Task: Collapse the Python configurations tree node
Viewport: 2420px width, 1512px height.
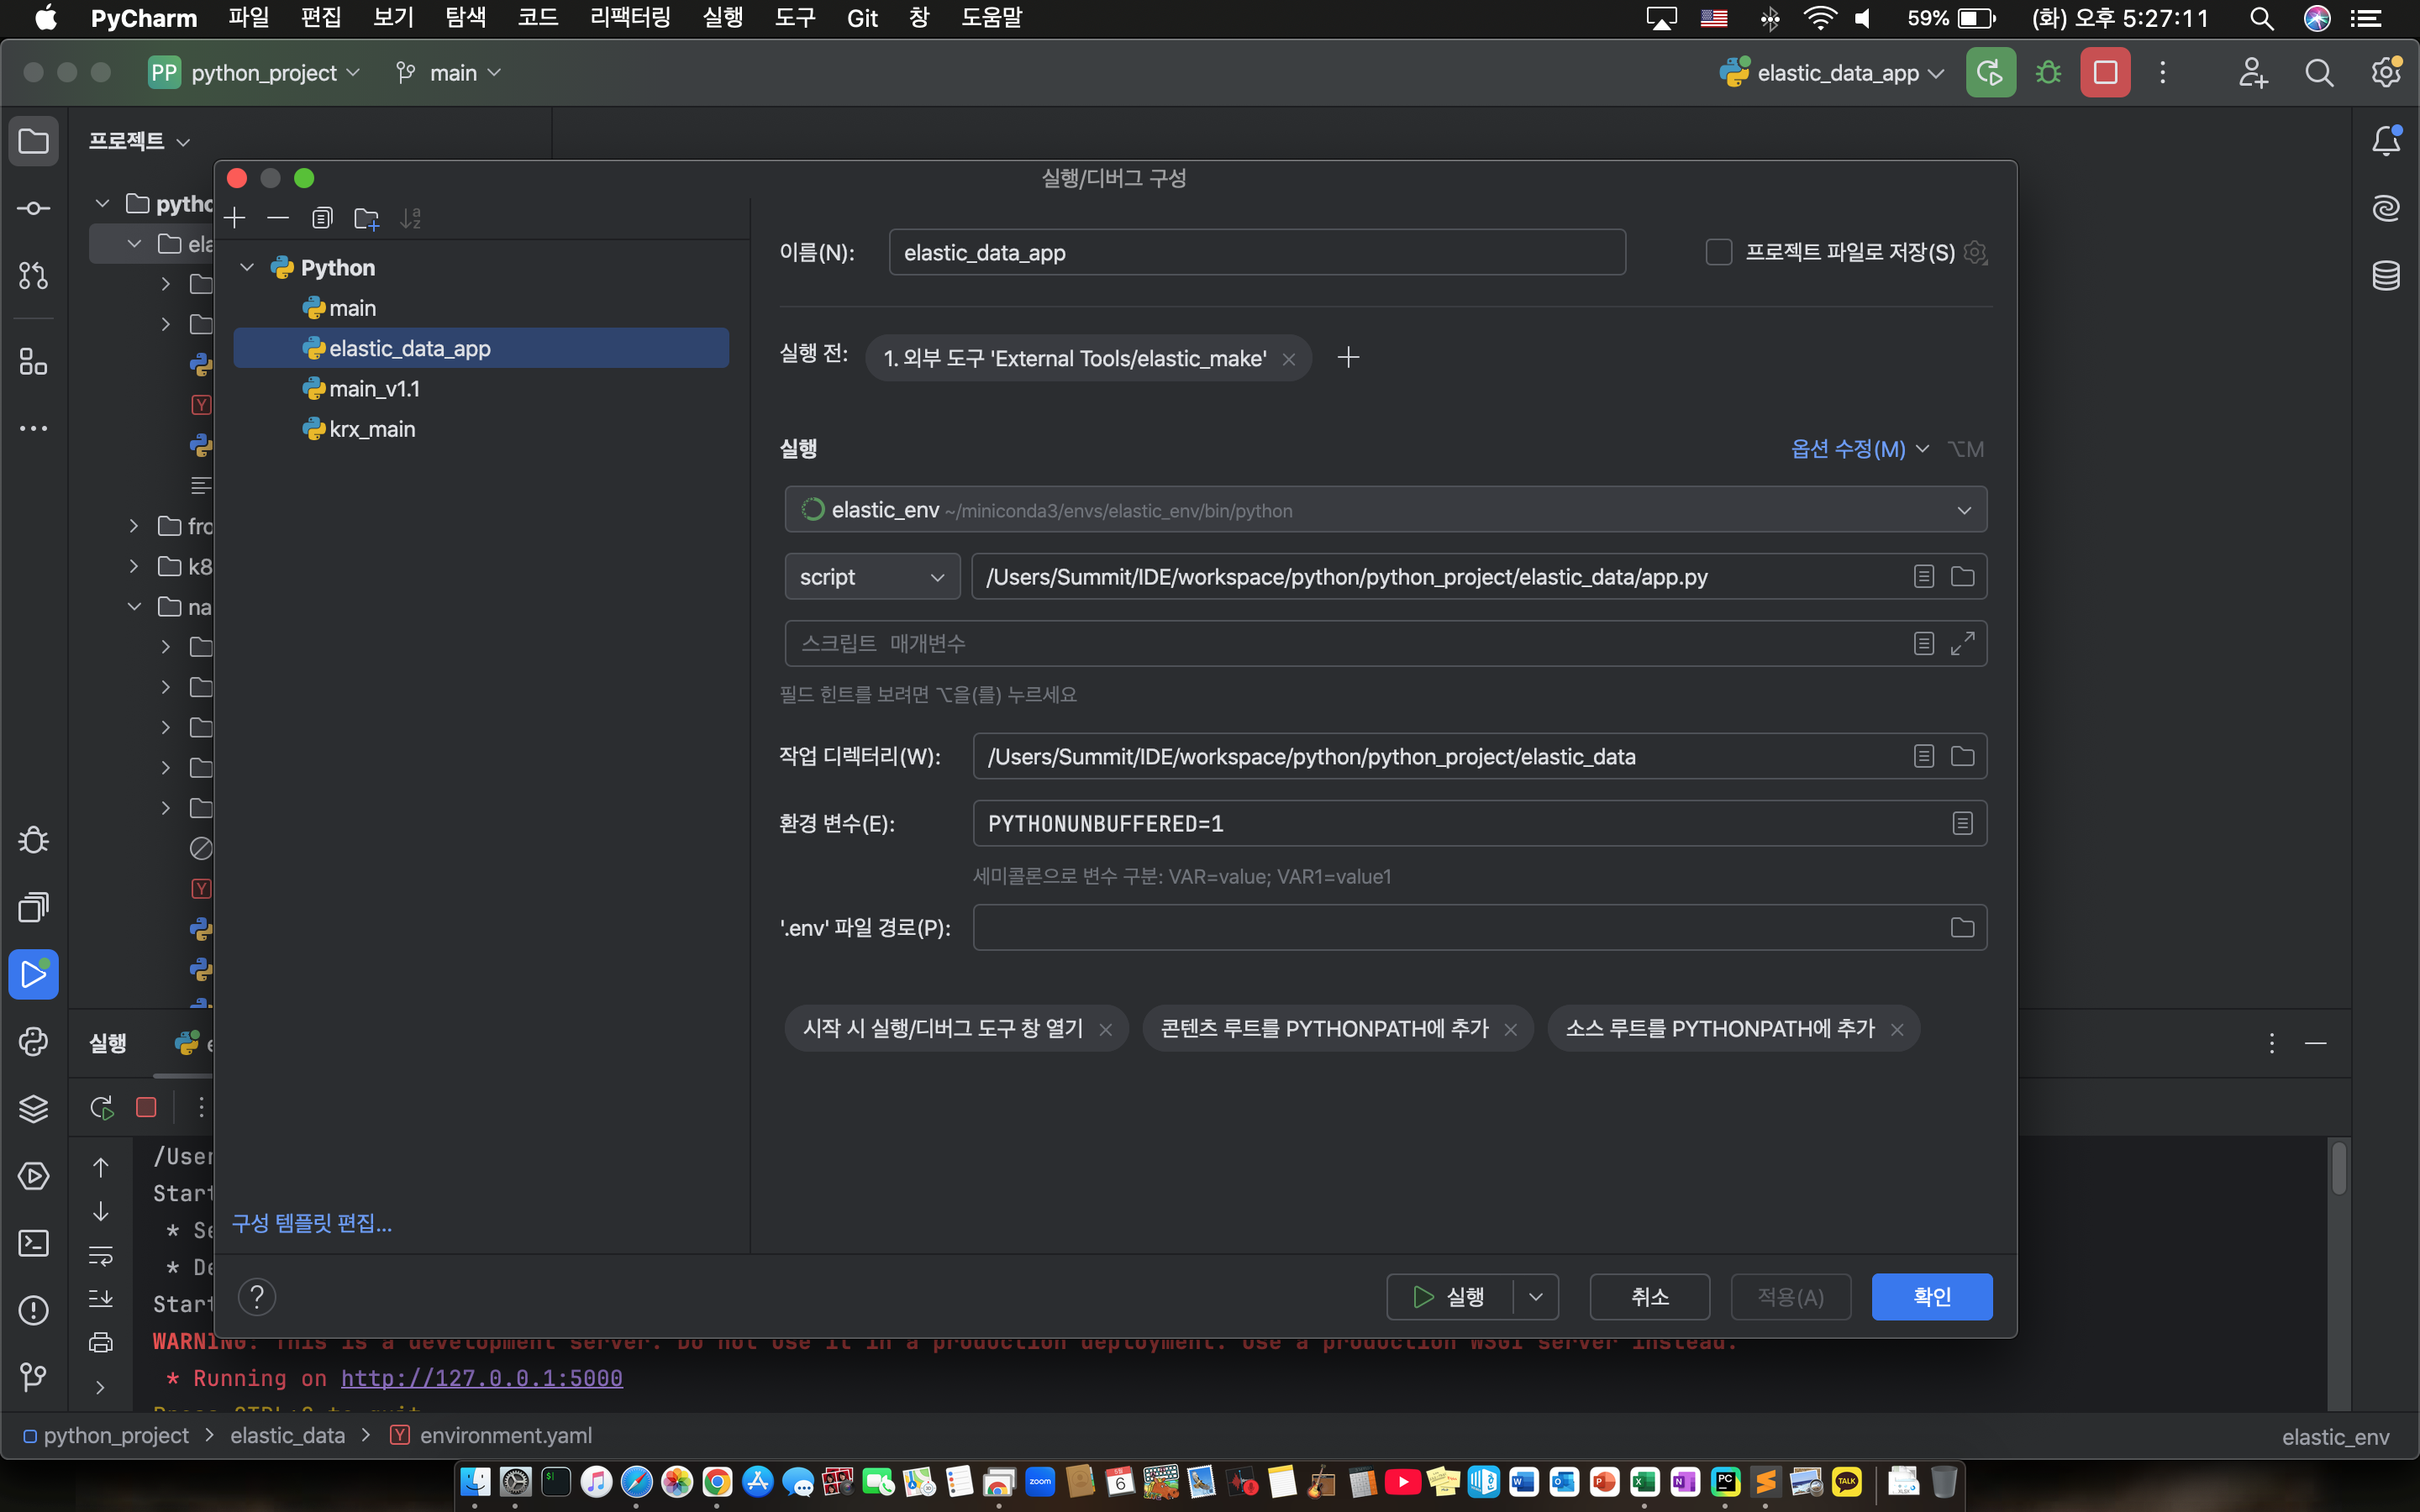Action: (x=247, y=268)
